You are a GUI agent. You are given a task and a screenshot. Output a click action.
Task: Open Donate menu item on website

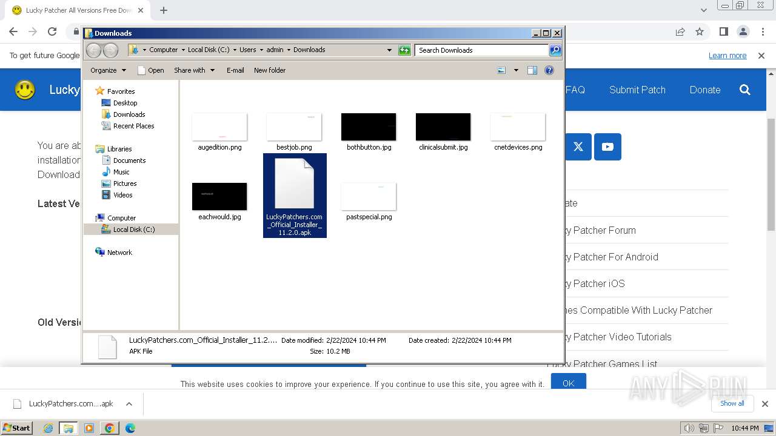(x=705, y=90)
